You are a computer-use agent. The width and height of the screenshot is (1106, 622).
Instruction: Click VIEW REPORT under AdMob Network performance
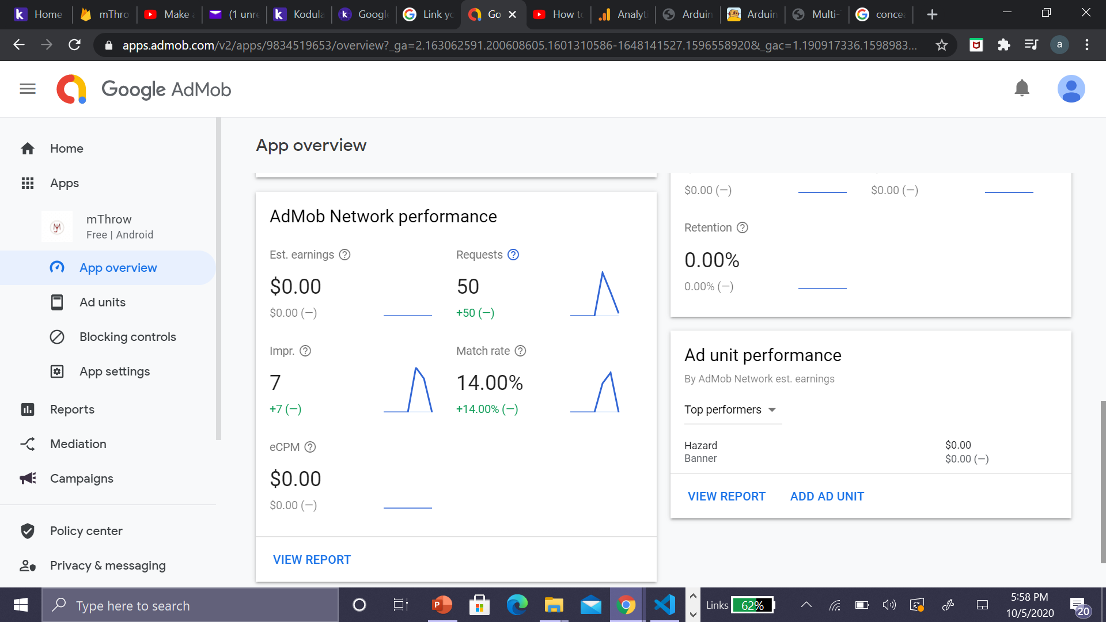tap(312, 560)
